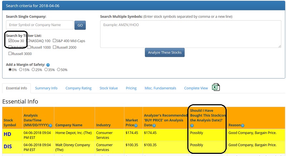Open the Pricing tab
286x156 pixels.
click(131, 88)
